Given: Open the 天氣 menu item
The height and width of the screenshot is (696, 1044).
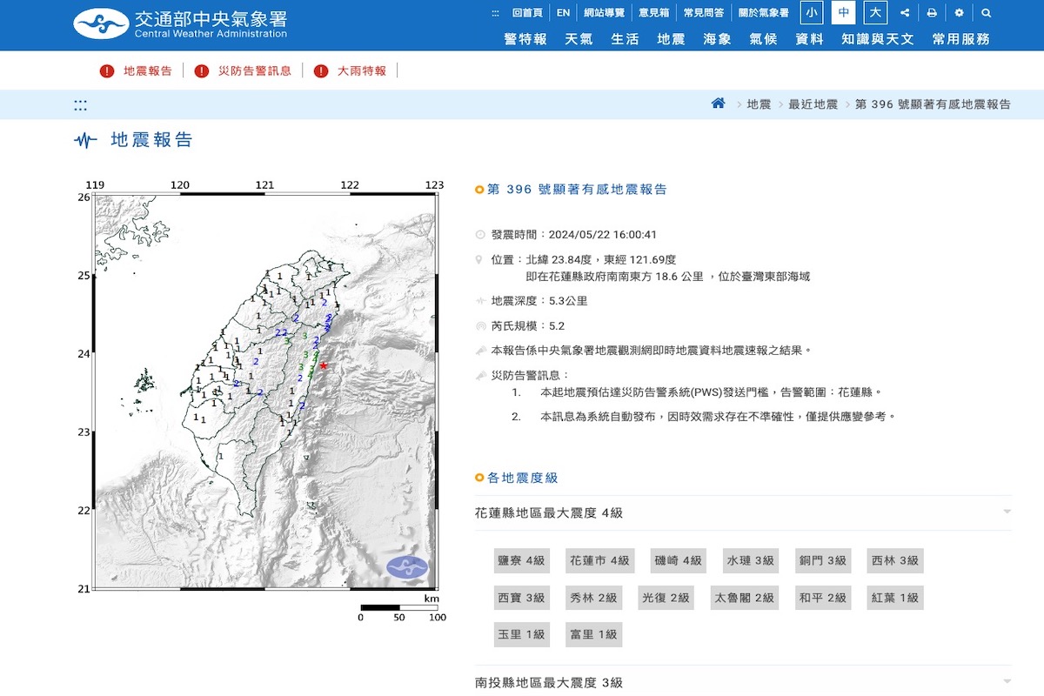Looking at the screenshot, I should coord(579,39).
